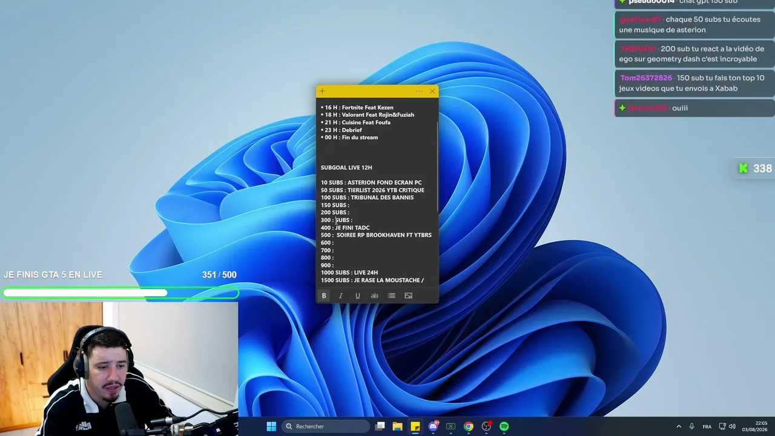This screenshot has width=775, height=436.
Task: Click the sticky note vertical scrollbar
Action: 437,167
